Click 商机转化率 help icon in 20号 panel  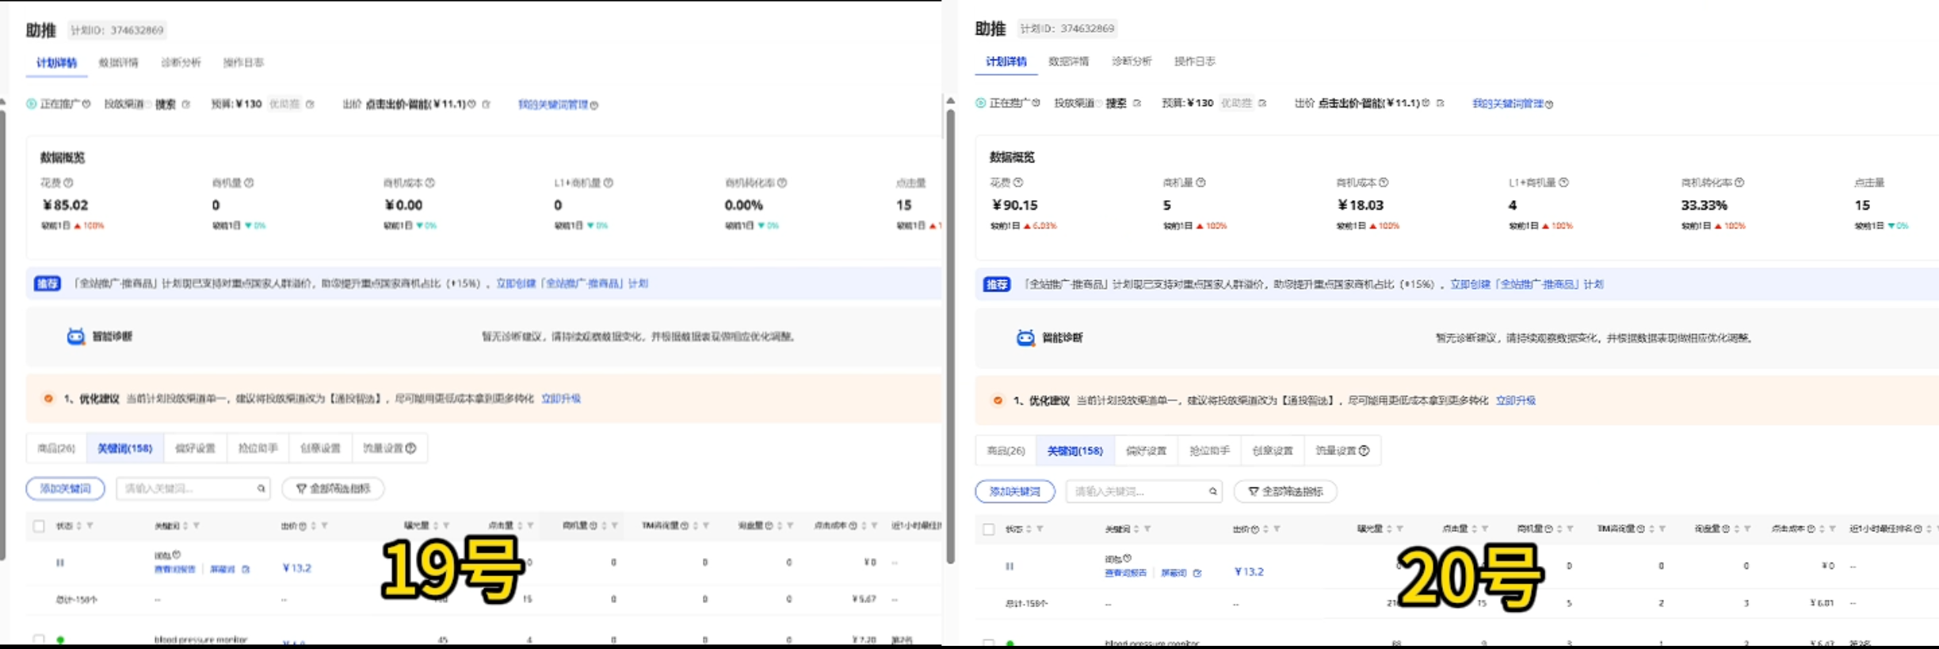[1739, 182]
